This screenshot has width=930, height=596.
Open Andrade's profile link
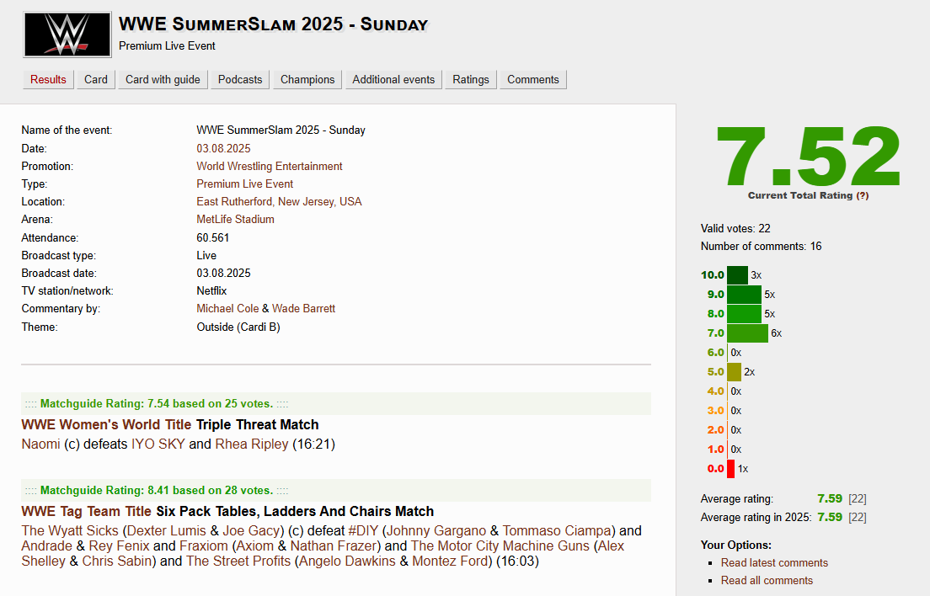coord(47,545)
